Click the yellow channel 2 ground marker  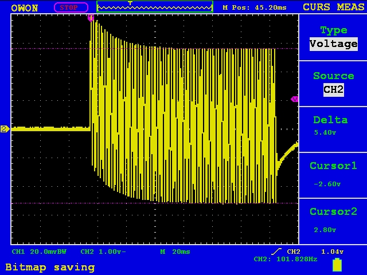click(x=5, y=129)
